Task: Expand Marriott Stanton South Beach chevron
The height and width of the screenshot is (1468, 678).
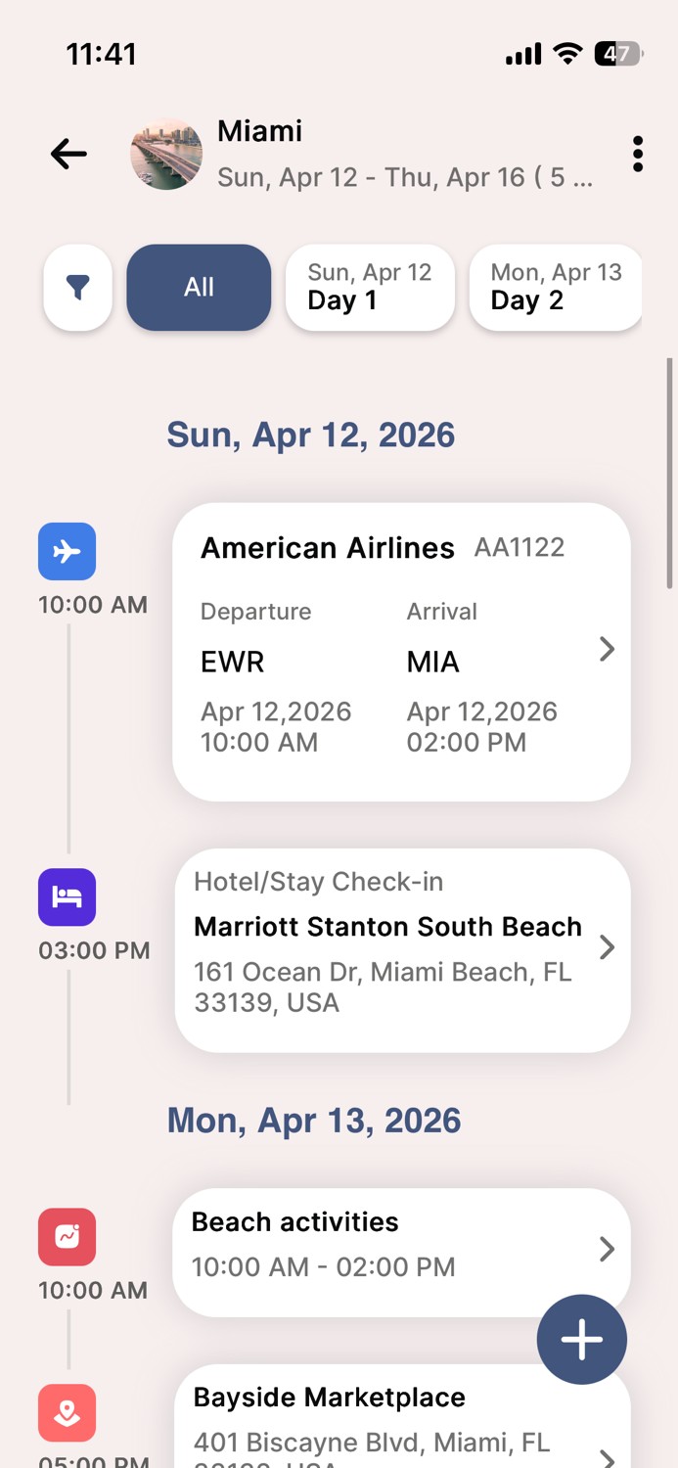Action: pos(607,947)
